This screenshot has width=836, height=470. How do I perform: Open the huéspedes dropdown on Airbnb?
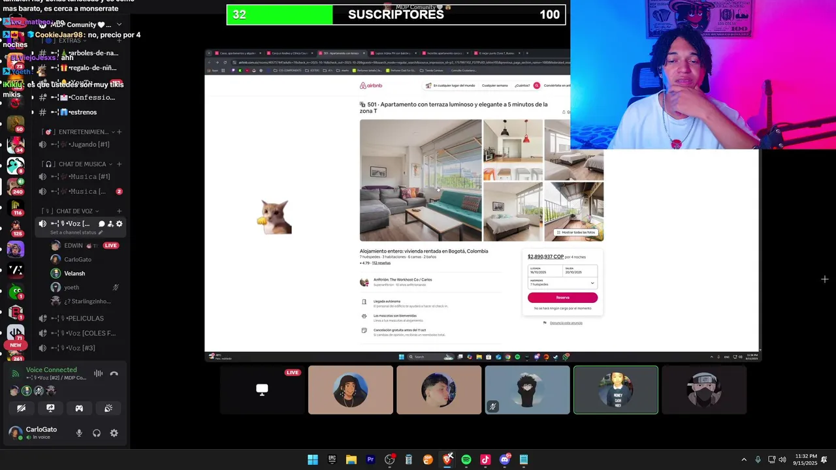click(x=562, y=283)
